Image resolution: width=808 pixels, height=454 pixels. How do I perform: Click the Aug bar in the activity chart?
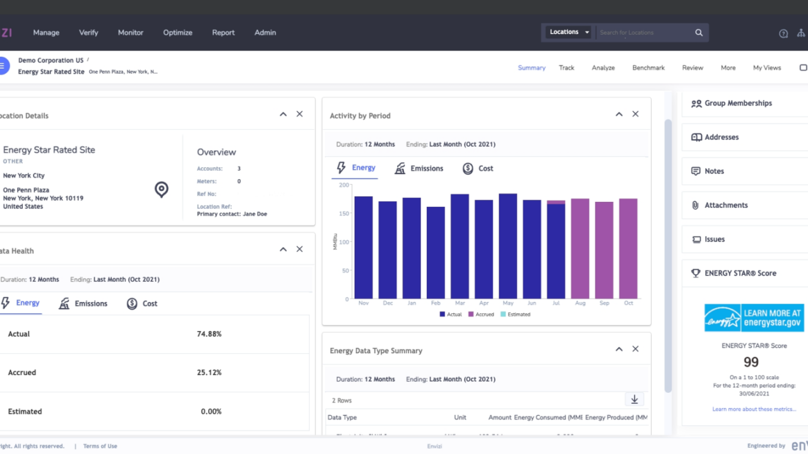tap(580, 248)
